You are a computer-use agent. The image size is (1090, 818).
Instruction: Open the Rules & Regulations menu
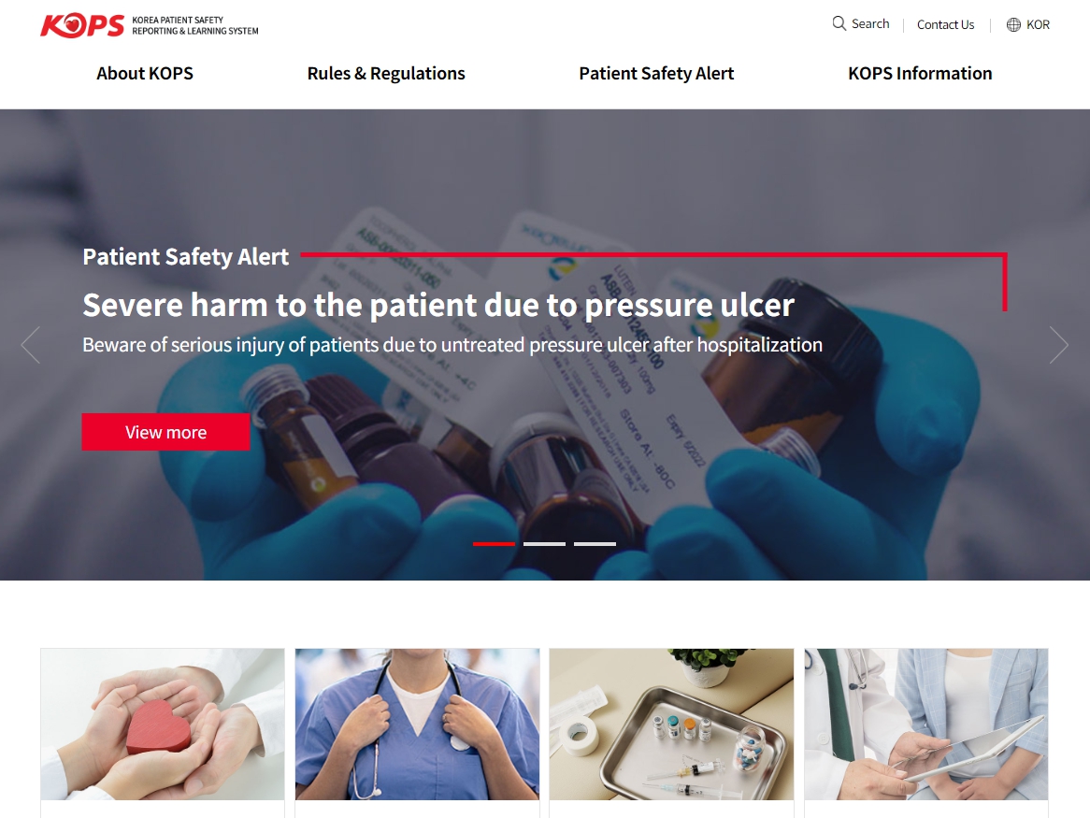pyautogui.click(x=386, y=74)
